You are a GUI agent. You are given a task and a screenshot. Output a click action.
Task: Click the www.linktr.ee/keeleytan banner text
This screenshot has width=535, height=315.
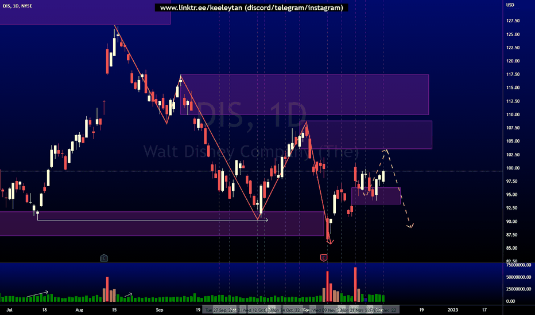click(251, 7)
